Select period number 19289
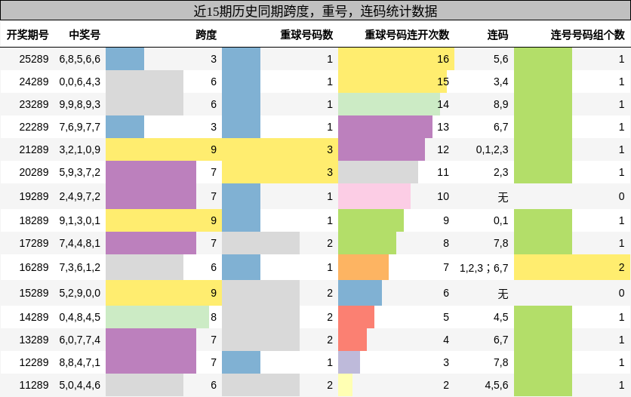 coord(34,196)
